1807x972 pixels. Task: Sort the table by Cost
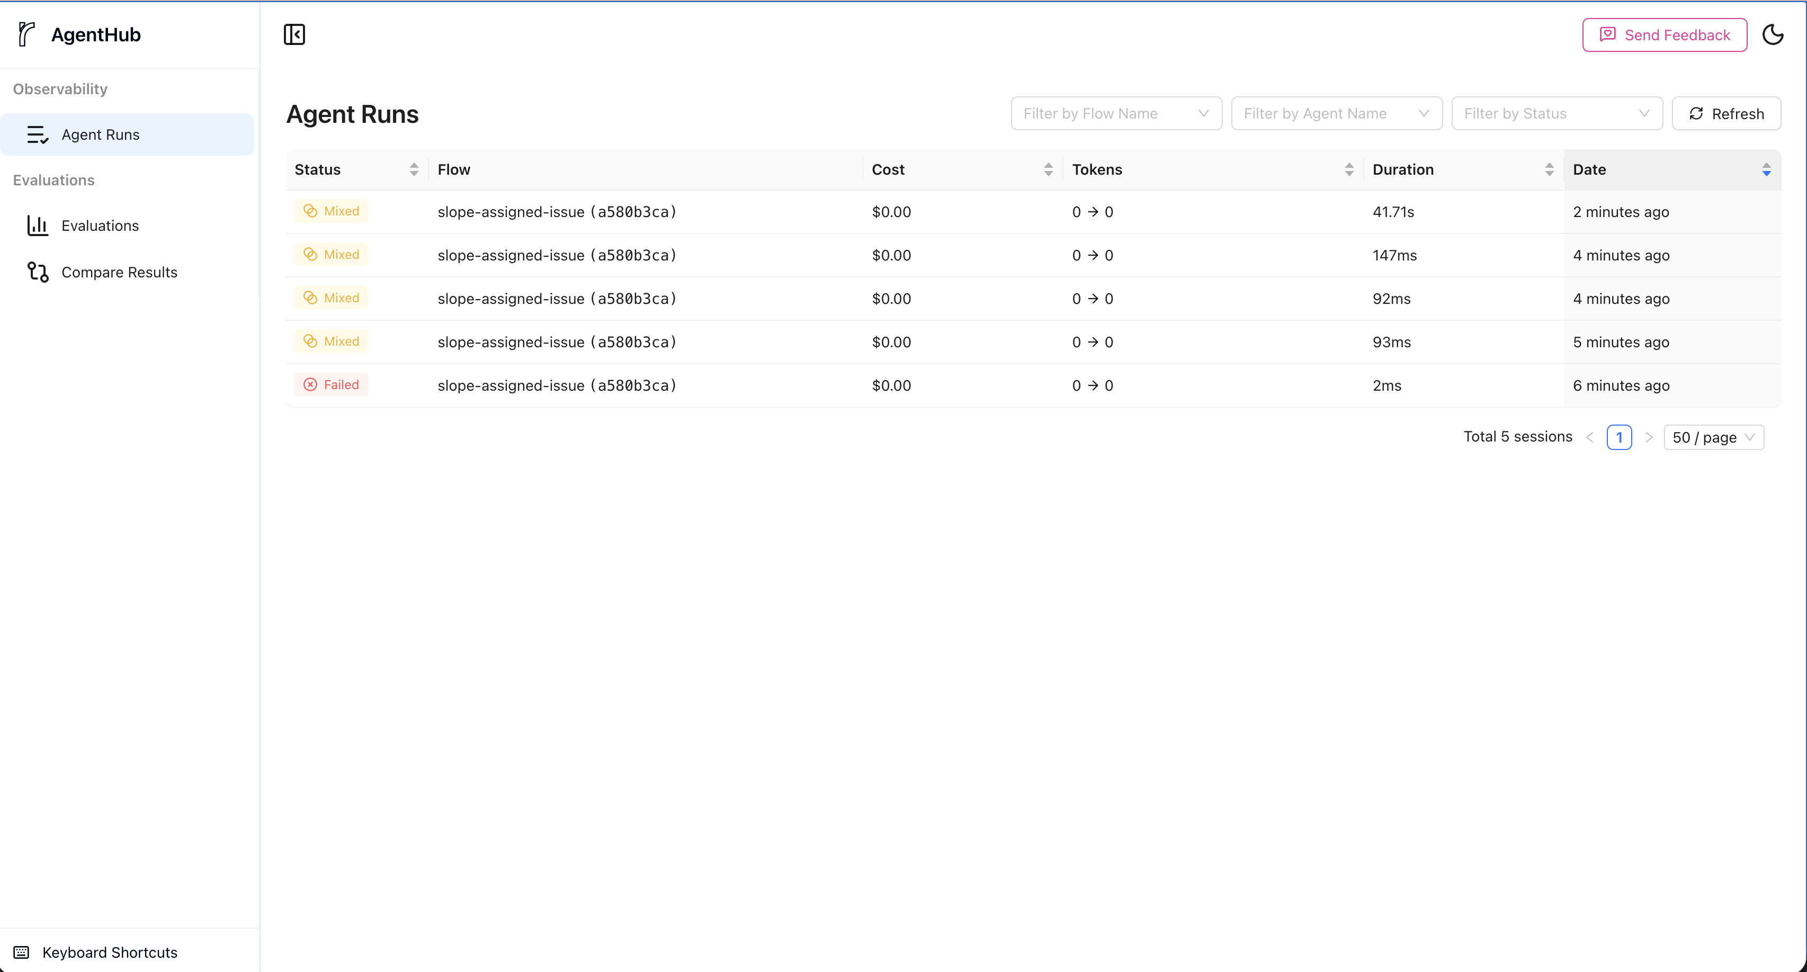1048,170
